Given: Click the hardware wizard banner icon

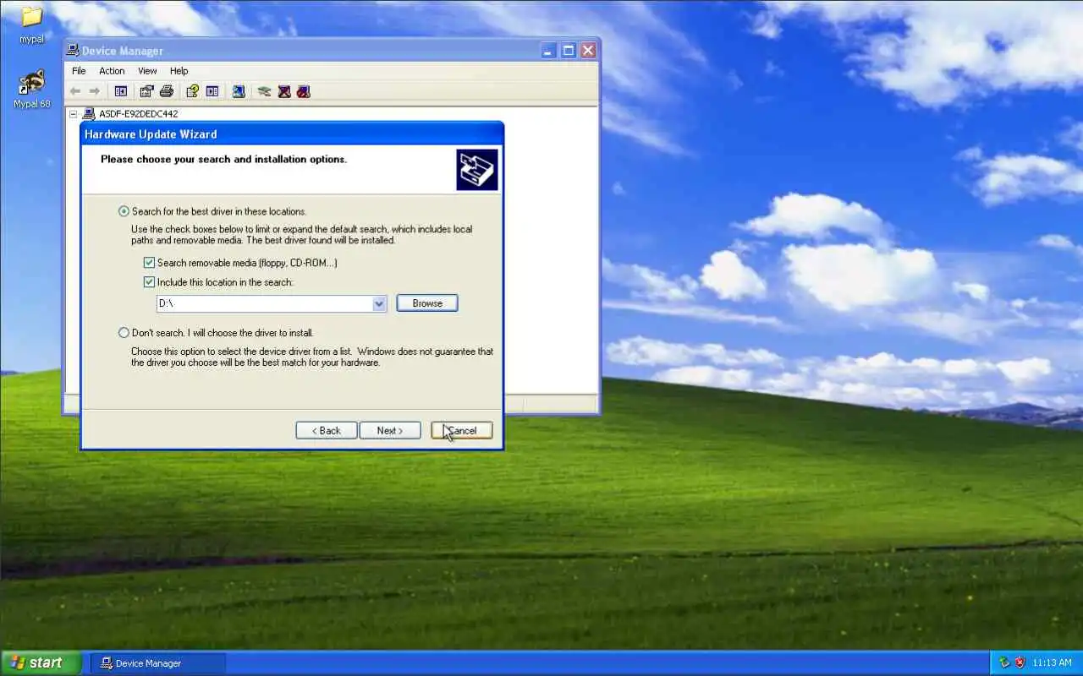Looking at the screenshot, I should (477, 170).
